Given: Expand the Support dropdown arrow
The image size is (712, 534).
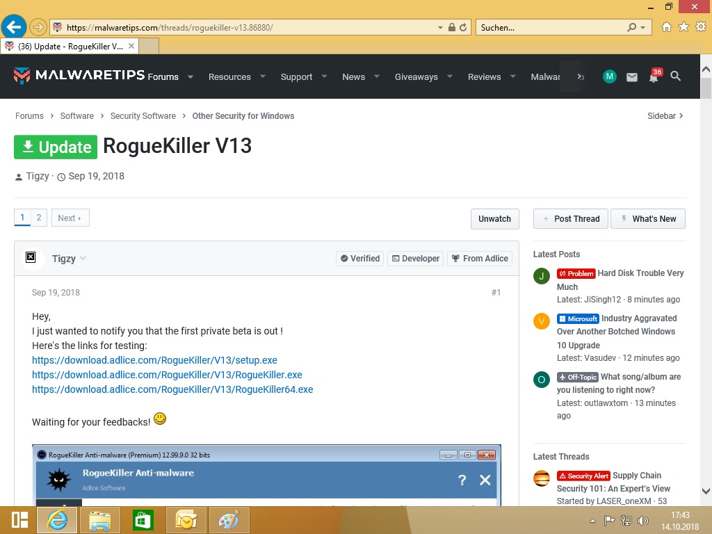Looking at the screenshot, I should click(324, 76).
